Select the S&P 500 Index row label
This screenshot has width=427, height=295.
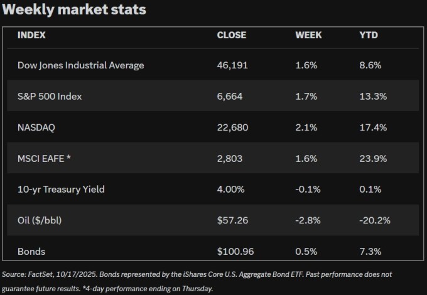point(50,97)
